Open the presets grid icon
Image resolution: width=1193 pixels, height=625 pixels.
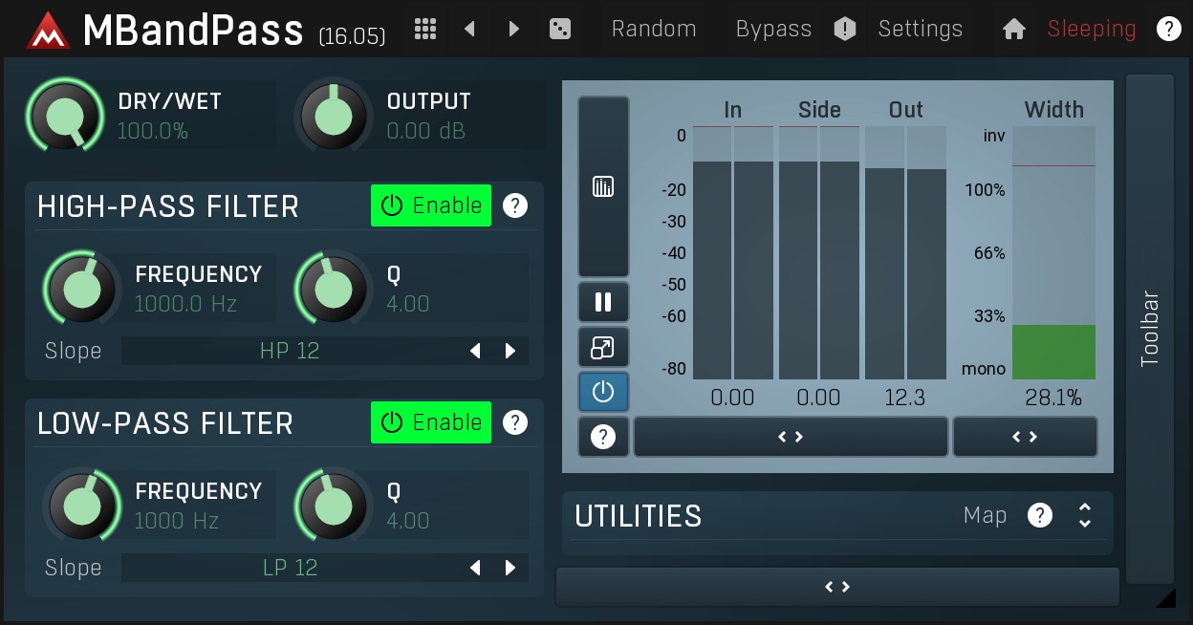(x=425, y=29)
